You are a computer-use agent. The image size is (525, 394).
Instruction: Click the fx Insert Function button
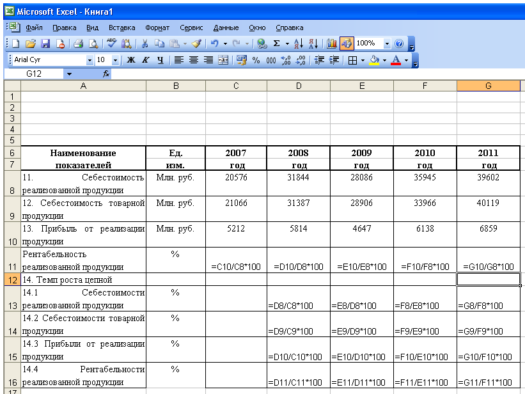(x=106, y=74)
